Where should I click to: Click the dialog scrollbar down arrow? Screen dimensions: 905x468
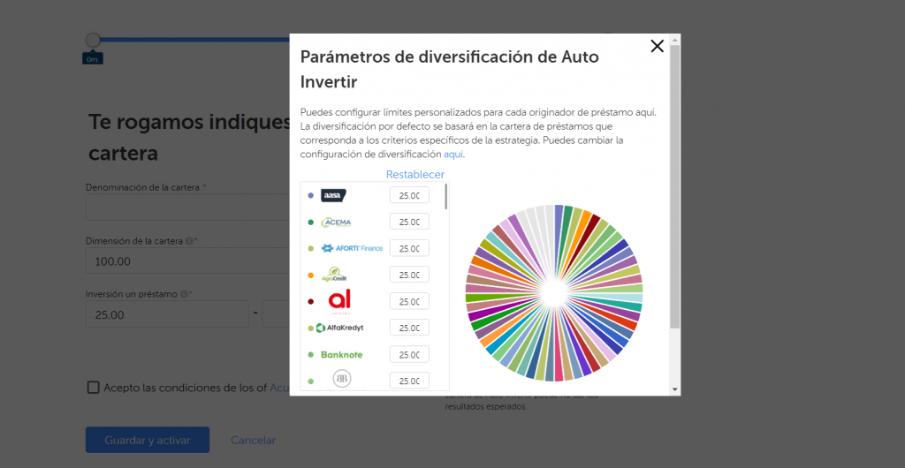click(675, 389)
